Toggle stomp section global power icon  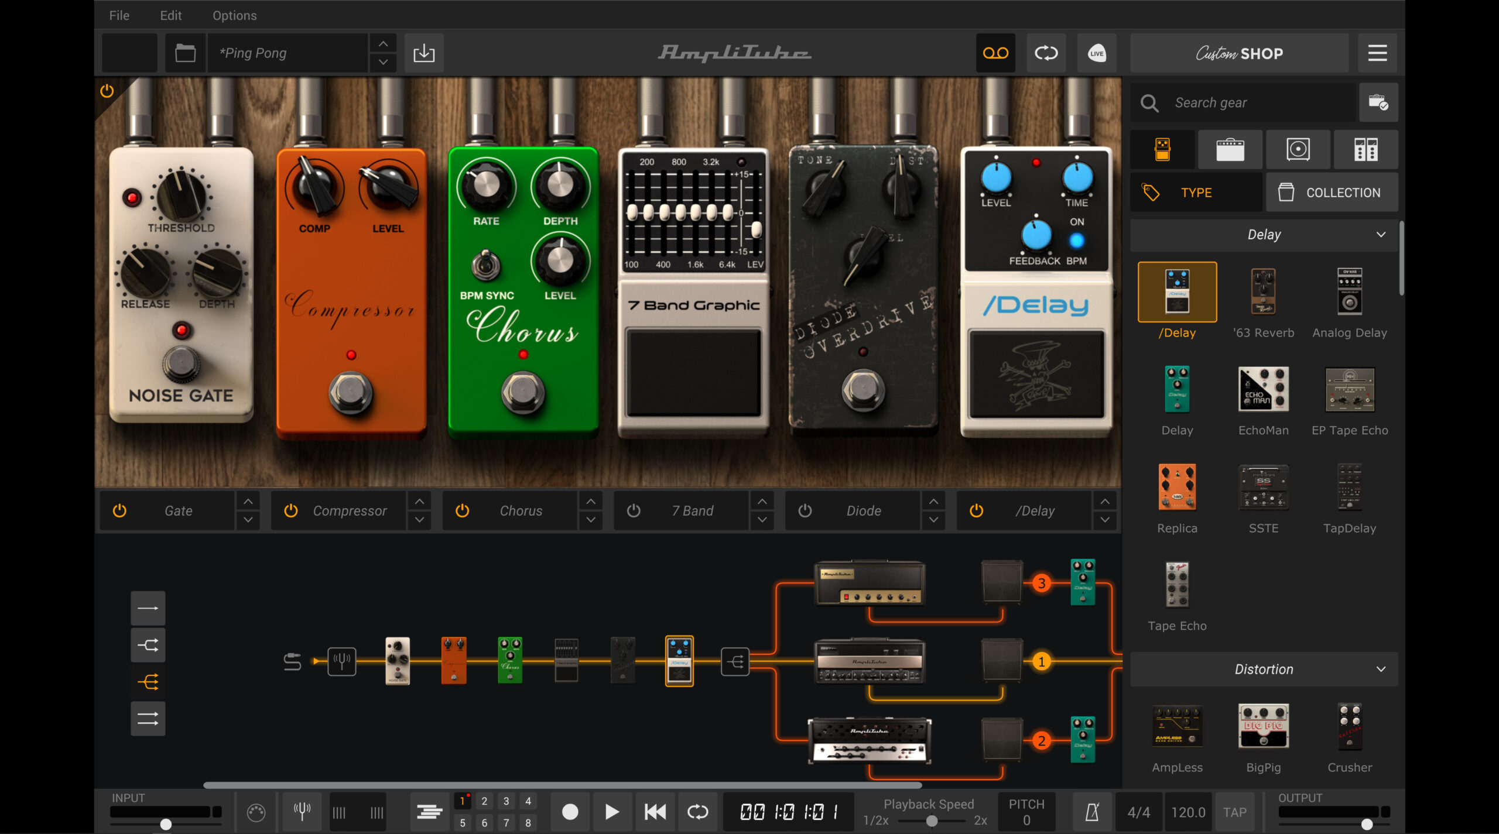(x=107, y=91)
